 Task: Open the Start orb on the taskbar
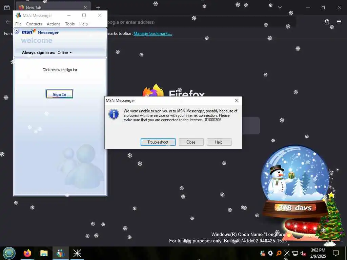tap(9, 253)
